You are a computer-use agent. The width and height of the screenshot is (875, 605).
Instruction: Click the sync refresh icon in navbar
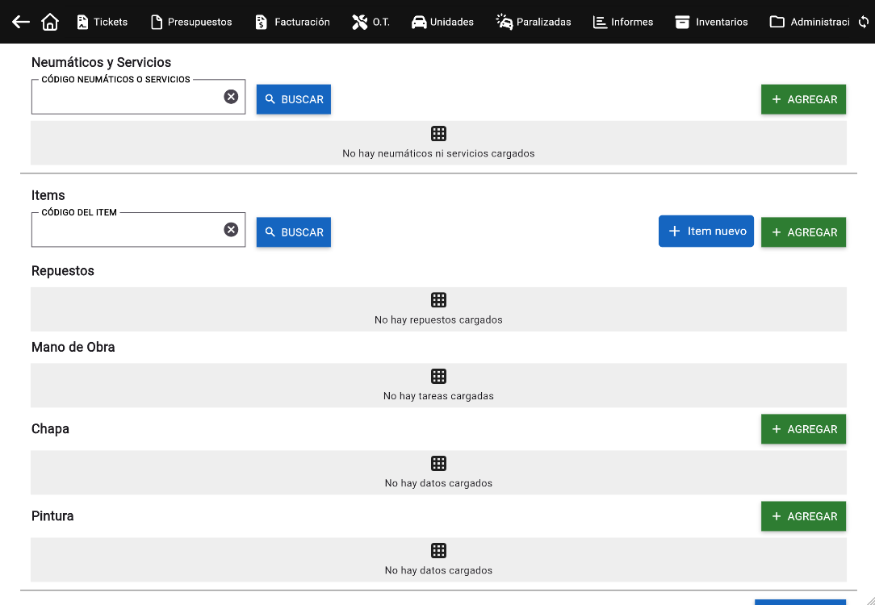tap(863, 22)
